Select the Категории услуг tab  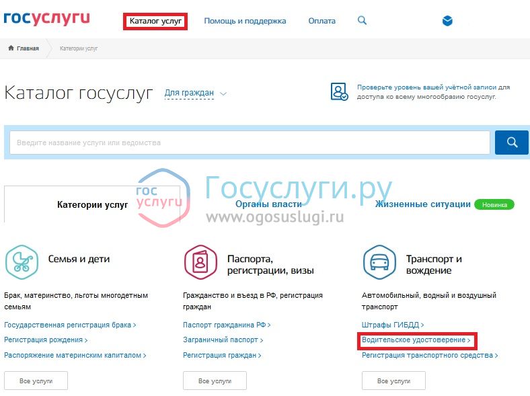point(92,204)
